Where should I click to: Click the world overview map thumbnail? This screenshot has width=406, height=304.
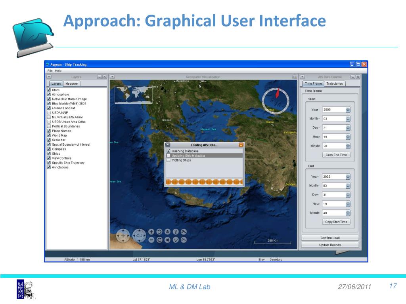[x=134, y=94]
